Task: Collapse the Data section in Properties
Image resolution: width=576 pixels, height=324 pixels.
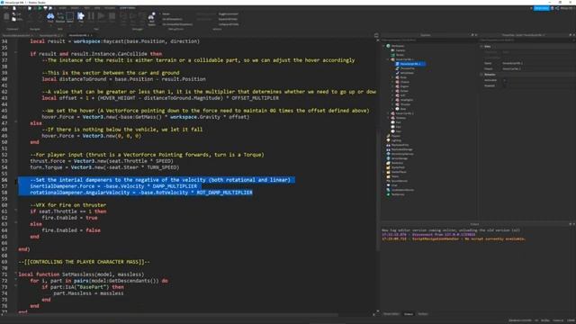Action: point(481,47)
